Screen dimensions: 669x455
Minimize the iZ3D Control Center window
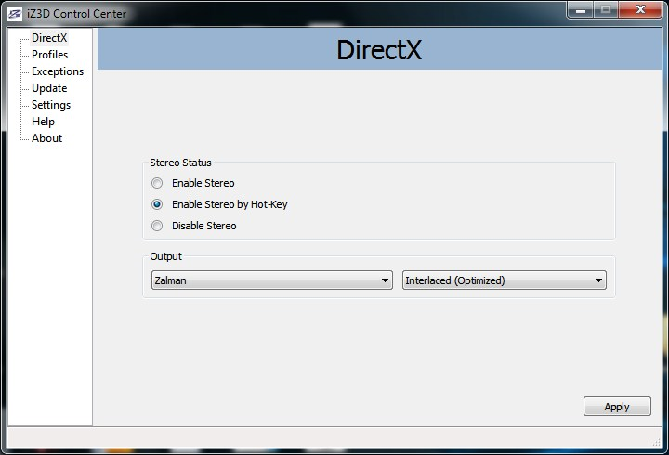[581, 9]
